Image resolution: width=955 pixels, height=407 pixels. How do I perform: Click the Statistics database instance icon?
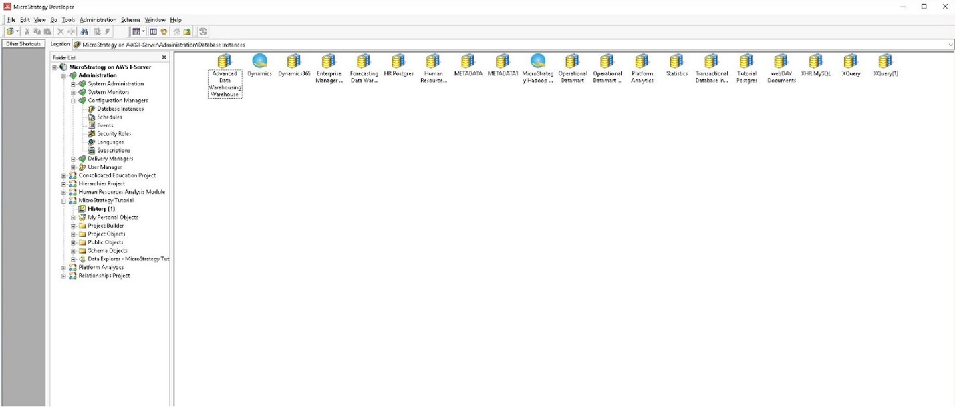pyautogui.click(x=676, y=61)
